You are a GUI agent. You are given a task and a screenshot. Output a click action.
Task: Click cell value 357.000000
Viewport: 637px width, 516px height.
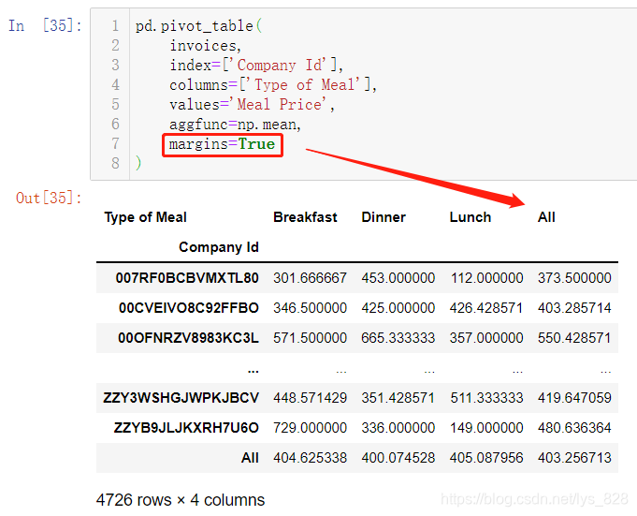click(486, 338)
